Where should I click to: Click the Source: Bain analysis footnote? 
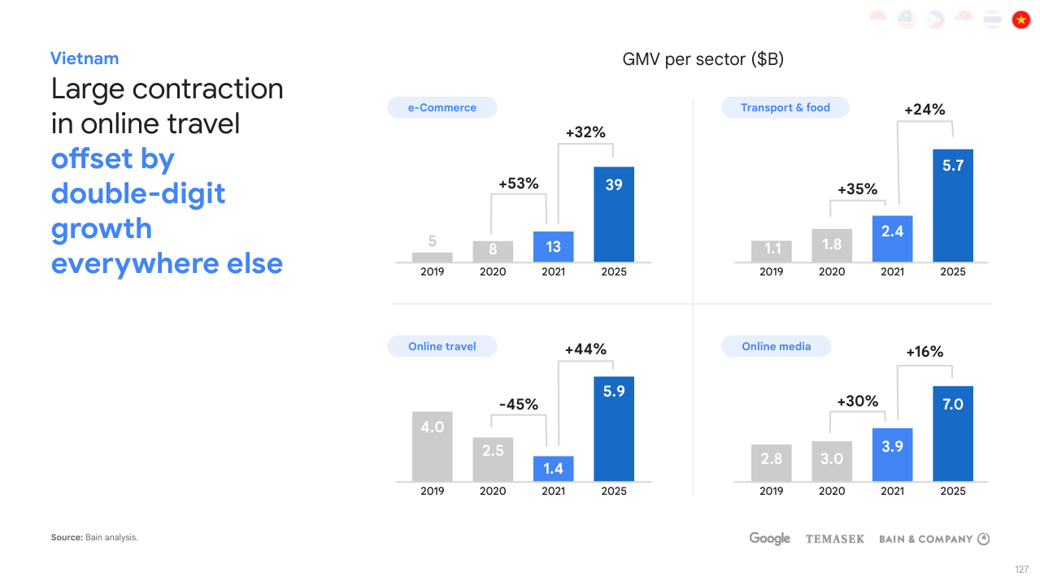click(94, 537)
